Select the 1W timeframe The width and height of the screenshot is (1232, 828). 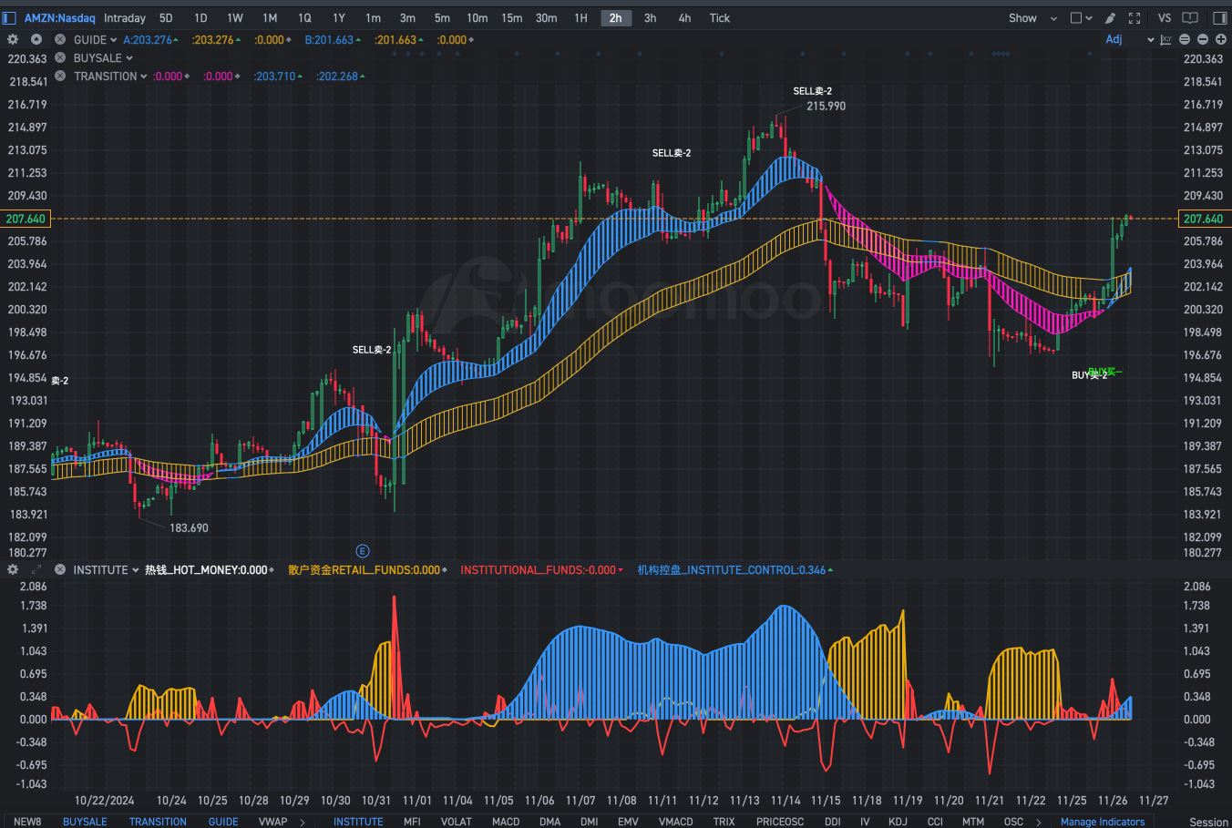[x=235, y=17]
